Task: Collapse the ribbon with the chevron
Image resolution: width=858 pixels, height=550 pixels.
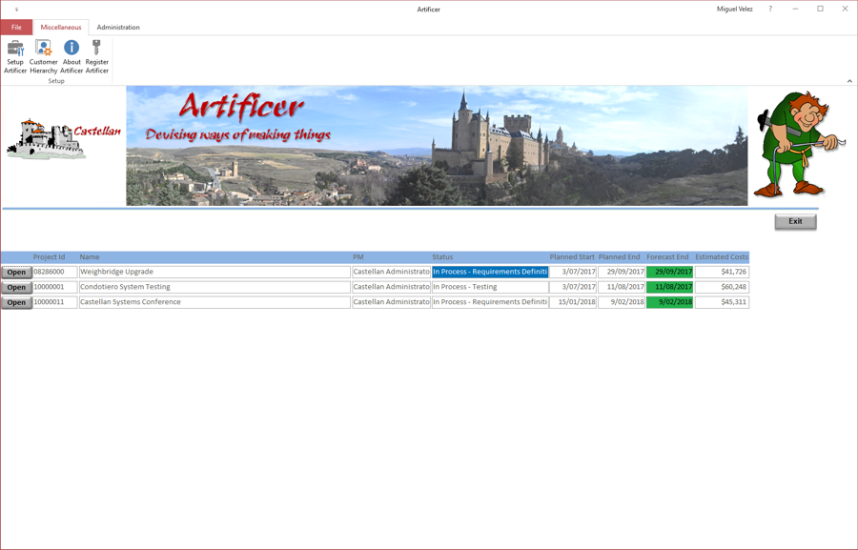Action: 849,81
